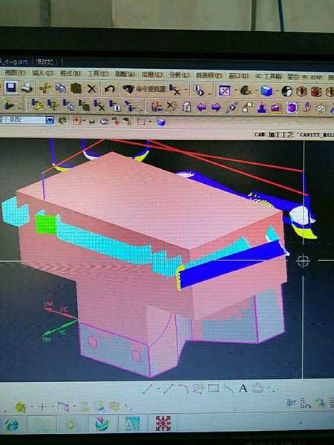
Task: Click the Undo arrow icon
Action: 109,89
